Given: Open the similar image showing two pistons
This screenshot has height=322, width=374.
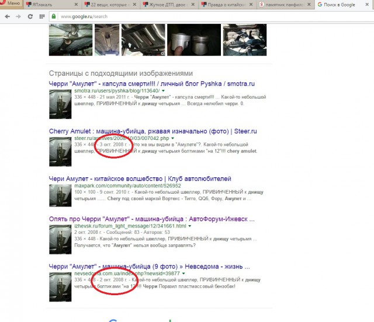Looking at the screenshot, I should (194, 40).
